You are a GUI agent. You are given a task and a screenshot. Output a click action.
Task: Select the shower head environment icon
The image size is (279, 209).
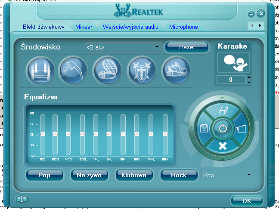tap(72, 69)
